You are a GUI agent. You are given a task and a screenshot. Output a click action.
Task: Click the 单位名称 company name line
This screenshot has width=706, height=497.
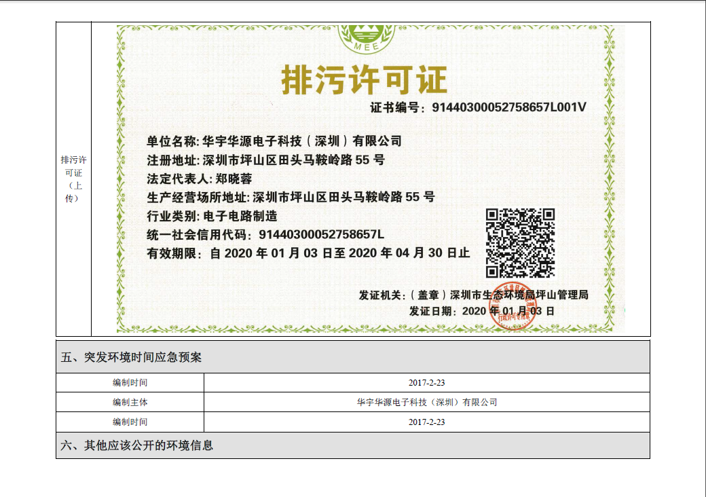click(274, 141)
